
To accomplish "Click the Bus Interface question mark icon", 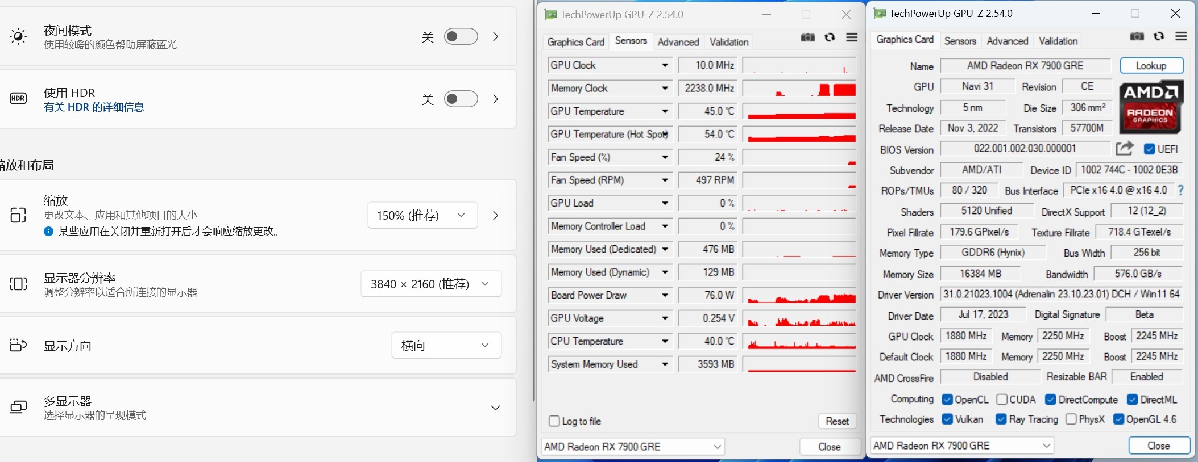I will click(1181, 190).
